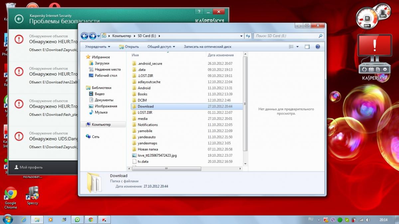Open the view options dropdown arrow
The image size is (399, 224).
297,47
